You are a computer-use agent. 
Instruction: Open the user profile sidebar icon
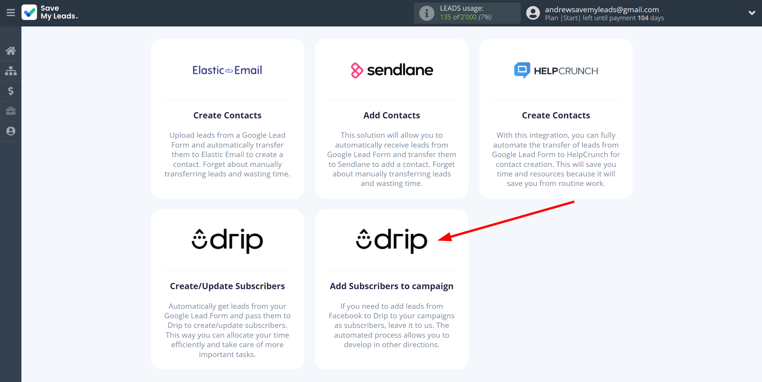pyautogui.click(x=11, y=131)
